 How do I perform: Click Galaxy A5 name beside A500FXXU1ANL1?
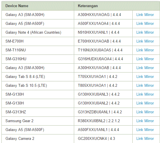click(25, 130)
